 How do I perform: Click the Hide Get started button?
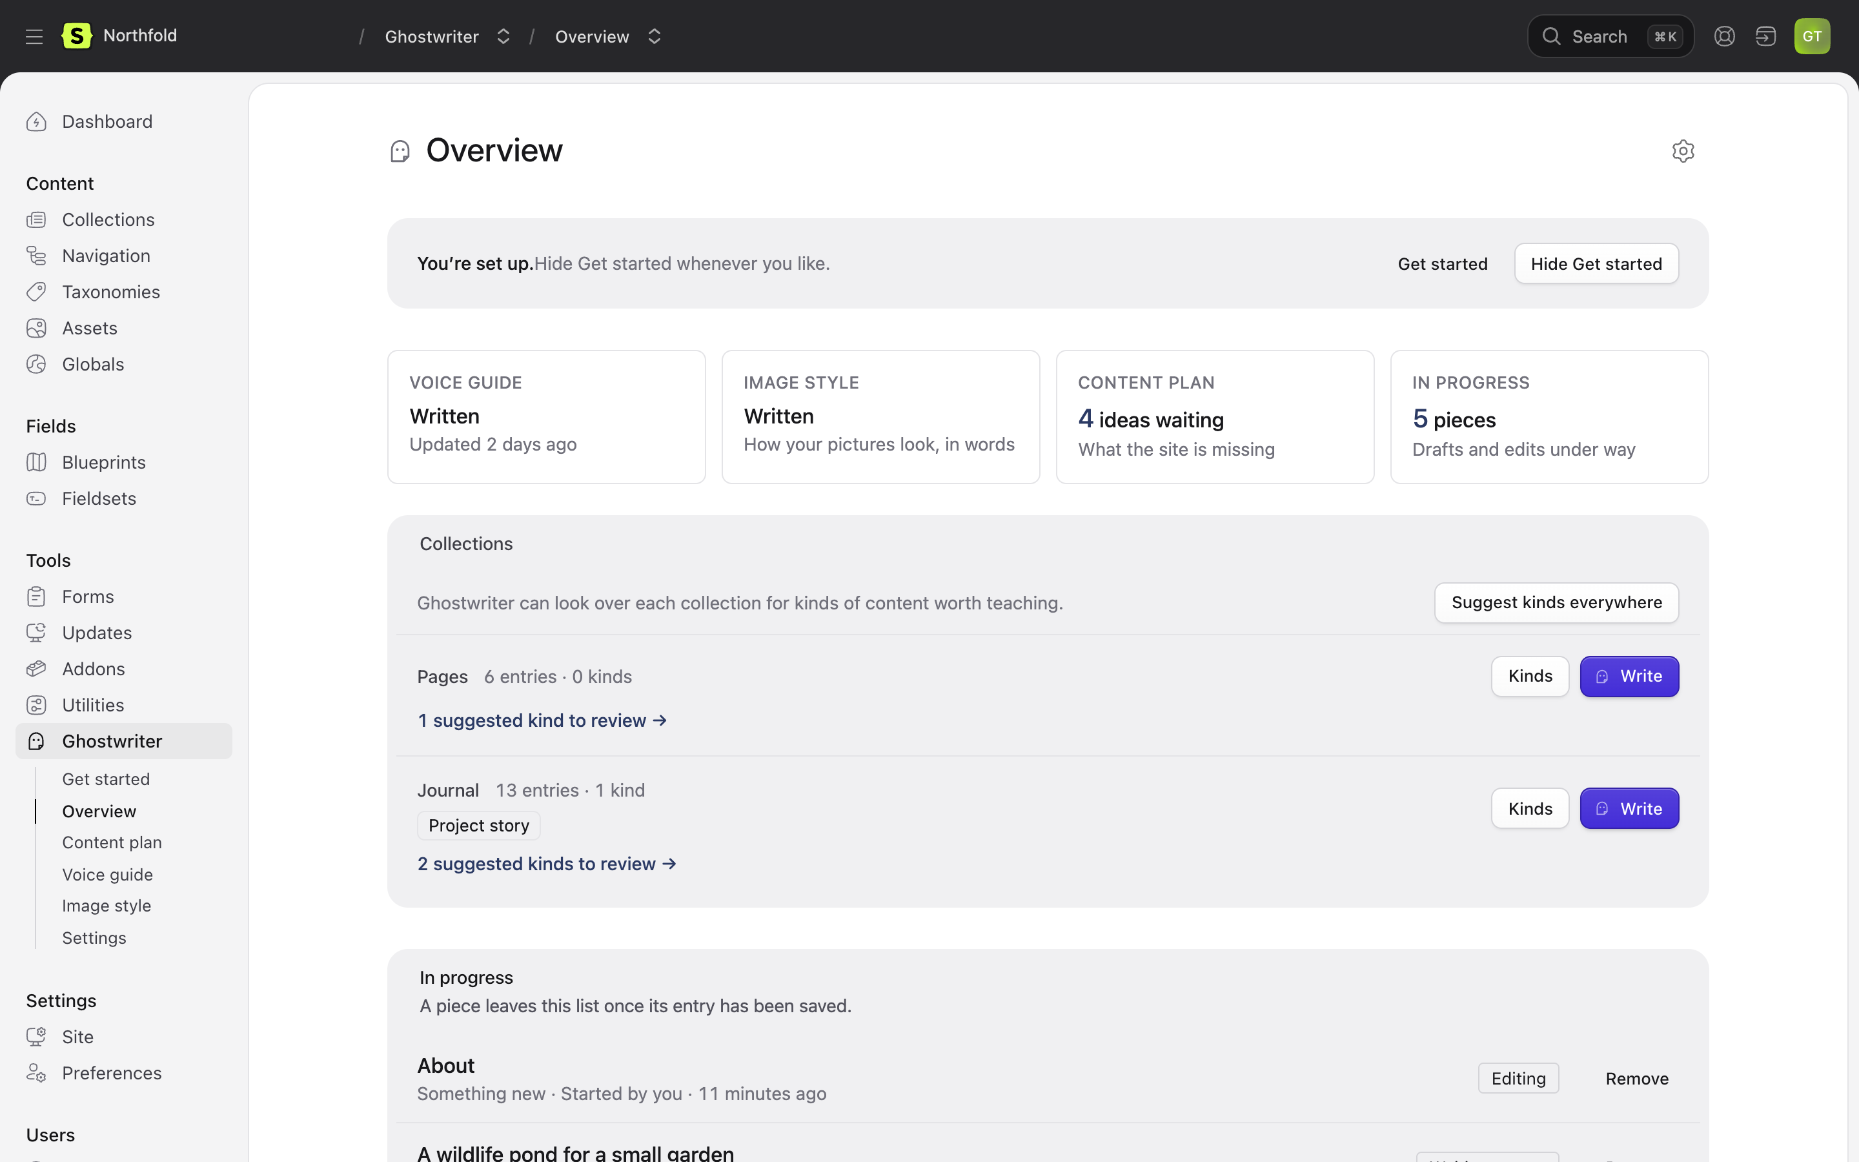1596,263
